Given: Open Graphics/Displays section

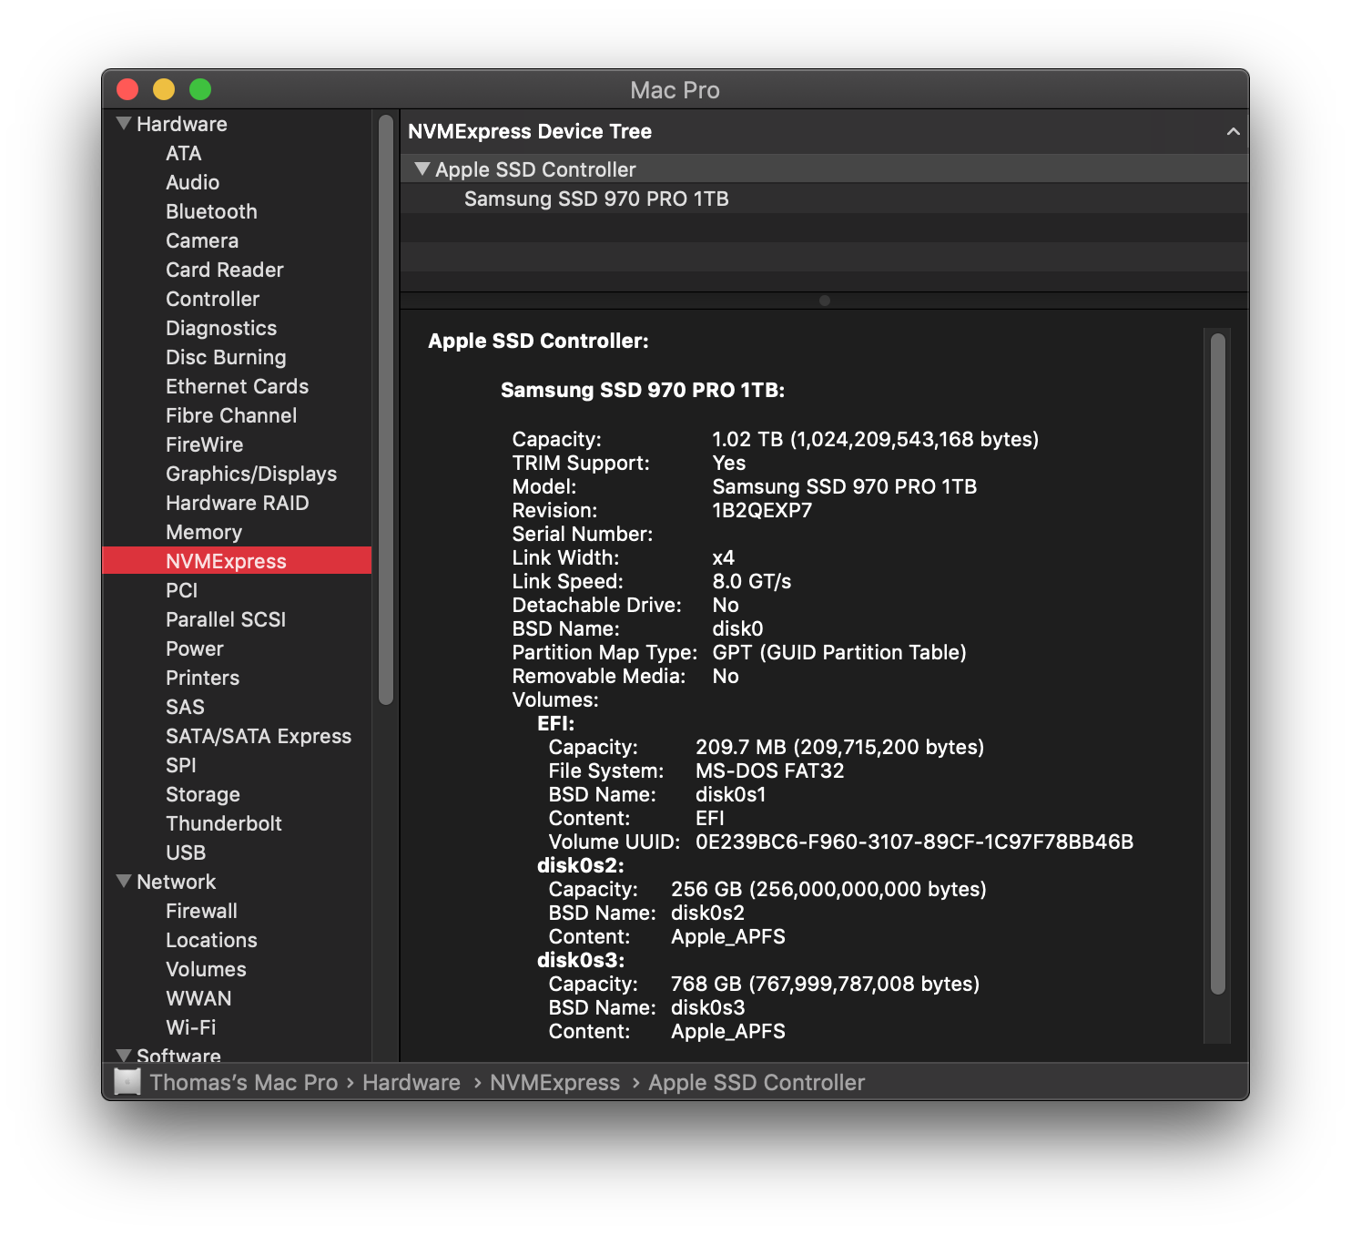Looking at the screenshot, I should click(x=251, y=474).
